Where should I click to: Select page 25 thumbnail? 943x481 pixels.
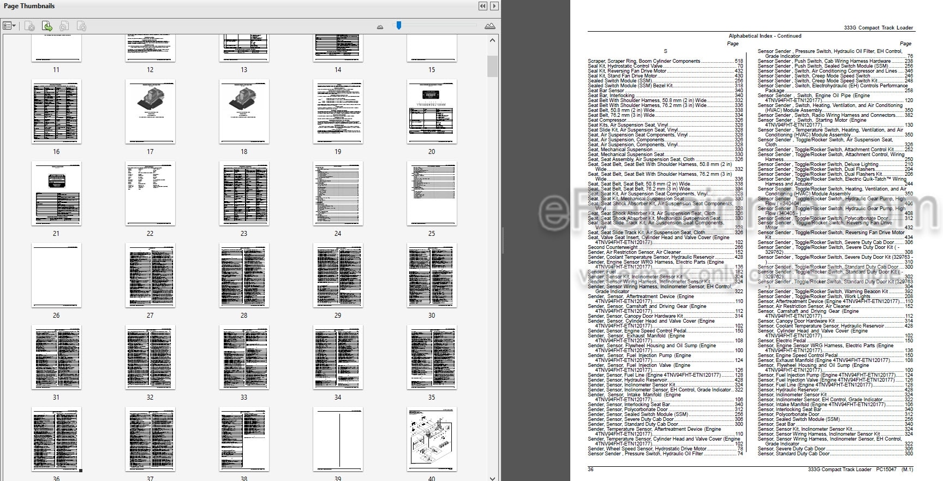click(x=432, y=193)
